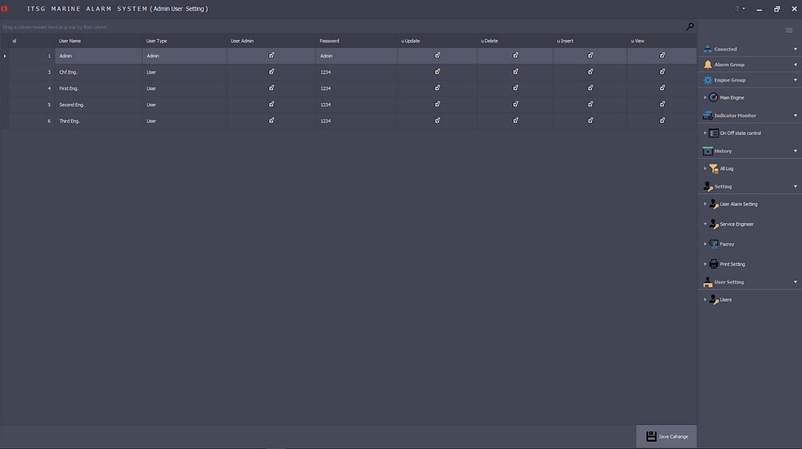The height and width of the screenshot is (449, 802).
Task: Open the Print Setting item
Action: click(x=732, y=264)
